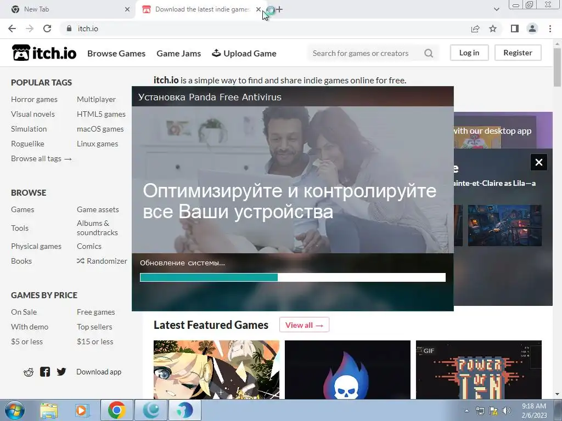Click the taskbar clock
The image size is (562, 421).
(534, 411)
